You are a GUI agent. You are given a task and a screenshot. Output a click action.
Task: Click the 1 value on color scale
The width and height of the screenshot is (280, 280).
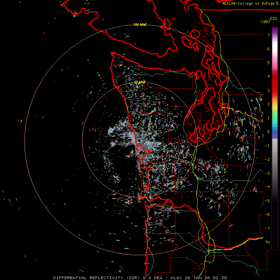point(268,118)
